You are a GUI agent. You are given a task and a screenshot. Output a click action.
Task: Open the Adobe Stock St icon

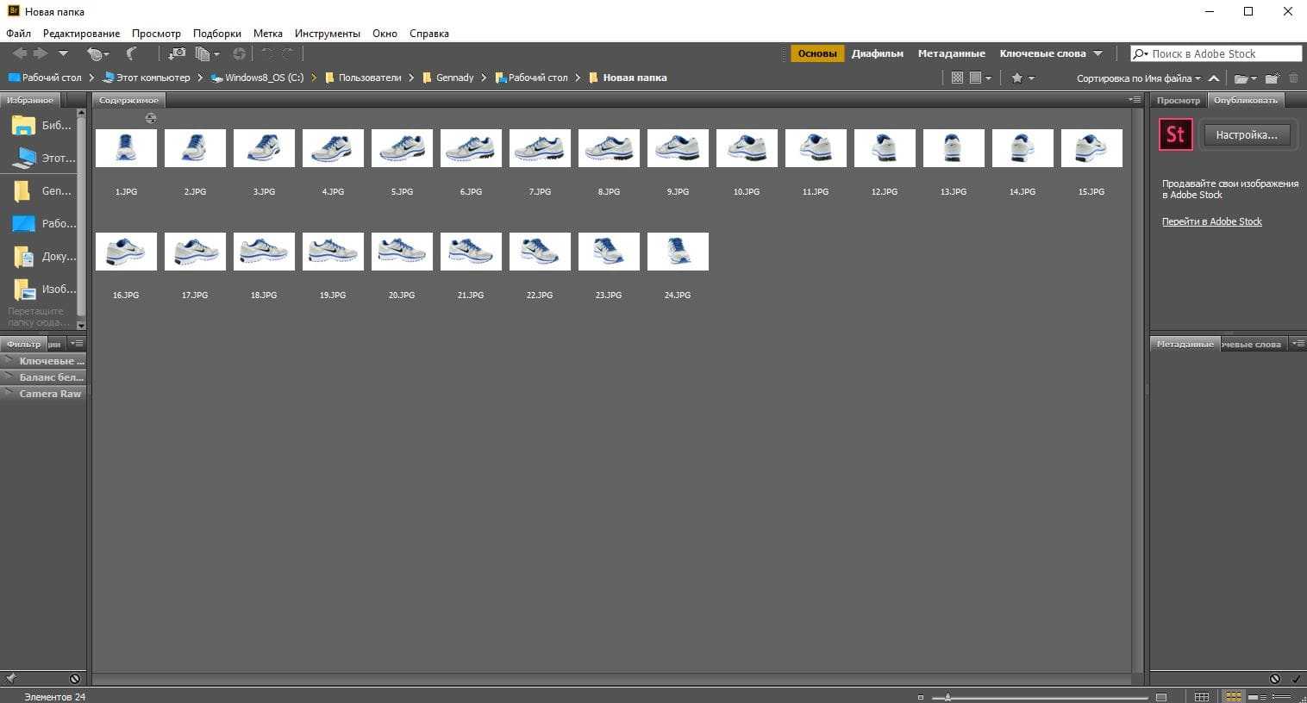click(1175, 134)
